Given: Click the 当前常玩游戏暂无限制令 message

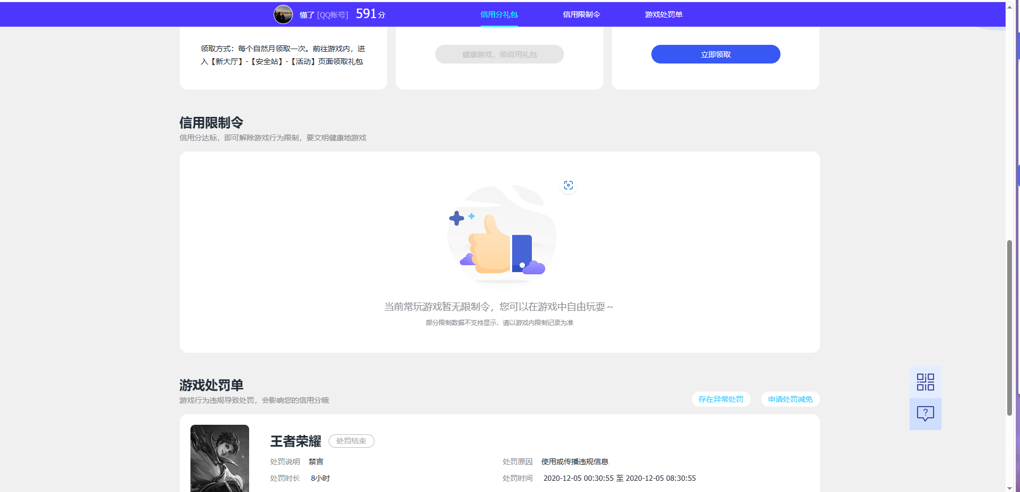Looking at the screenshot, I should point(499,307).
